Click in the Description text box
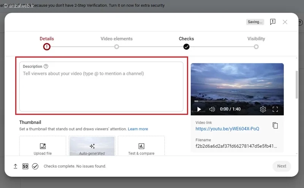 [101, 86]
